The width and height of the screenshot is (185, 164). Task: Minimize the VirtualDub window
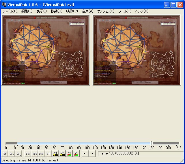pos(167,5)
